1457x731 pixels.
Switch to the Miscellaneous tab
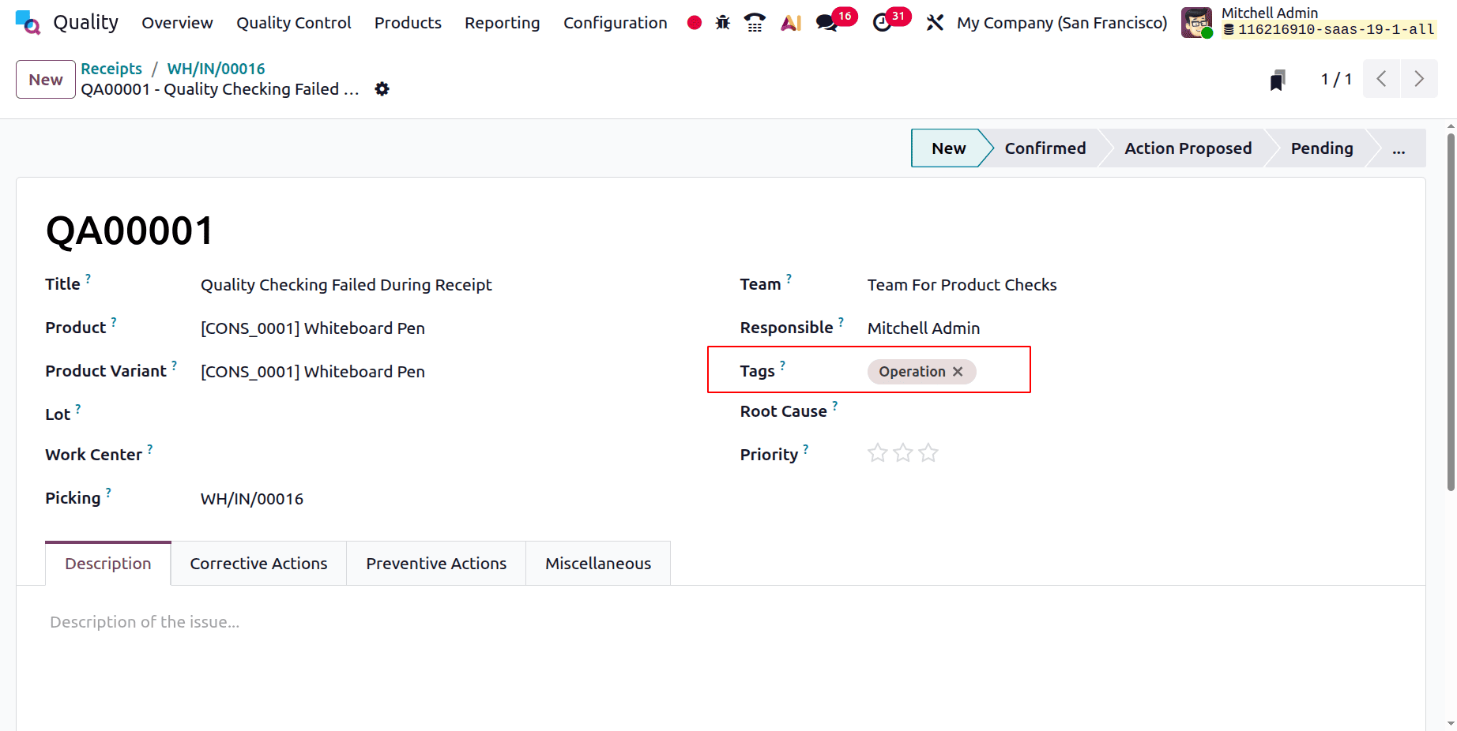point(598,564)
